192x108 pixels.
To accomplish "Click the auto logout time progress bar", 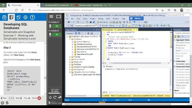I will pyautogui.click(x=55, y=93).
